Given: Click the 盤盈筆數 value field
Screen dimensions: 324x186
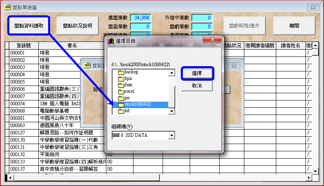Looking at the screenshot, I should [x=141, y=27].
